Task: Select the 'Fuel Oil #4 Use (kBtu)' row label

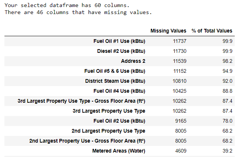Action: tap(119, 91)
